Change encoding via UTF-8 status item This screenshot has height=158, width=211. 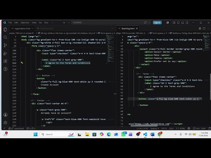click(x=164, y=128)
